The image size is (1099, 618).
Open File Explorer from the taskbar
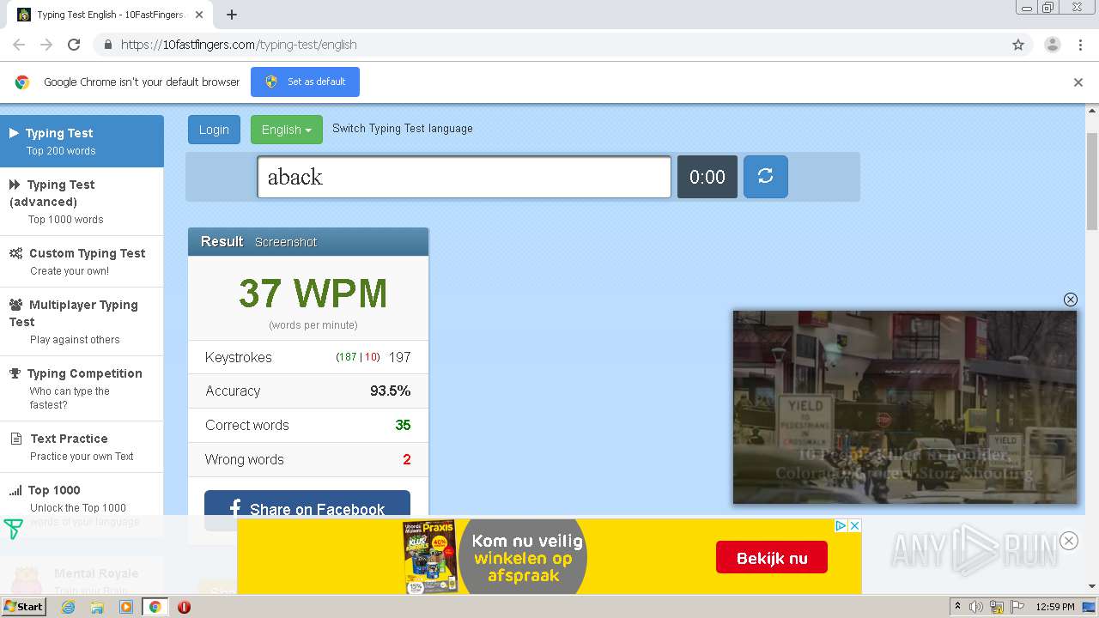point(97,607)
